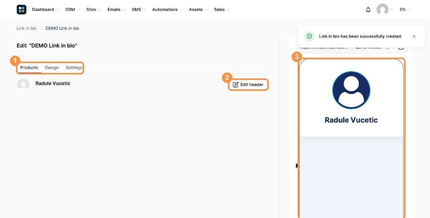Viewport: 430px width, 218px height.
Task: Change language from EN
Action: tap(405, 9)
